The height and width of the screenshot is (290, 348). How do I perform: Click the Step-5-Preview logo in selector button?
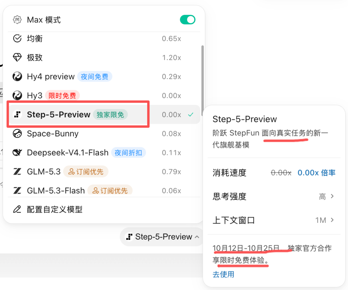click(129, 237)
